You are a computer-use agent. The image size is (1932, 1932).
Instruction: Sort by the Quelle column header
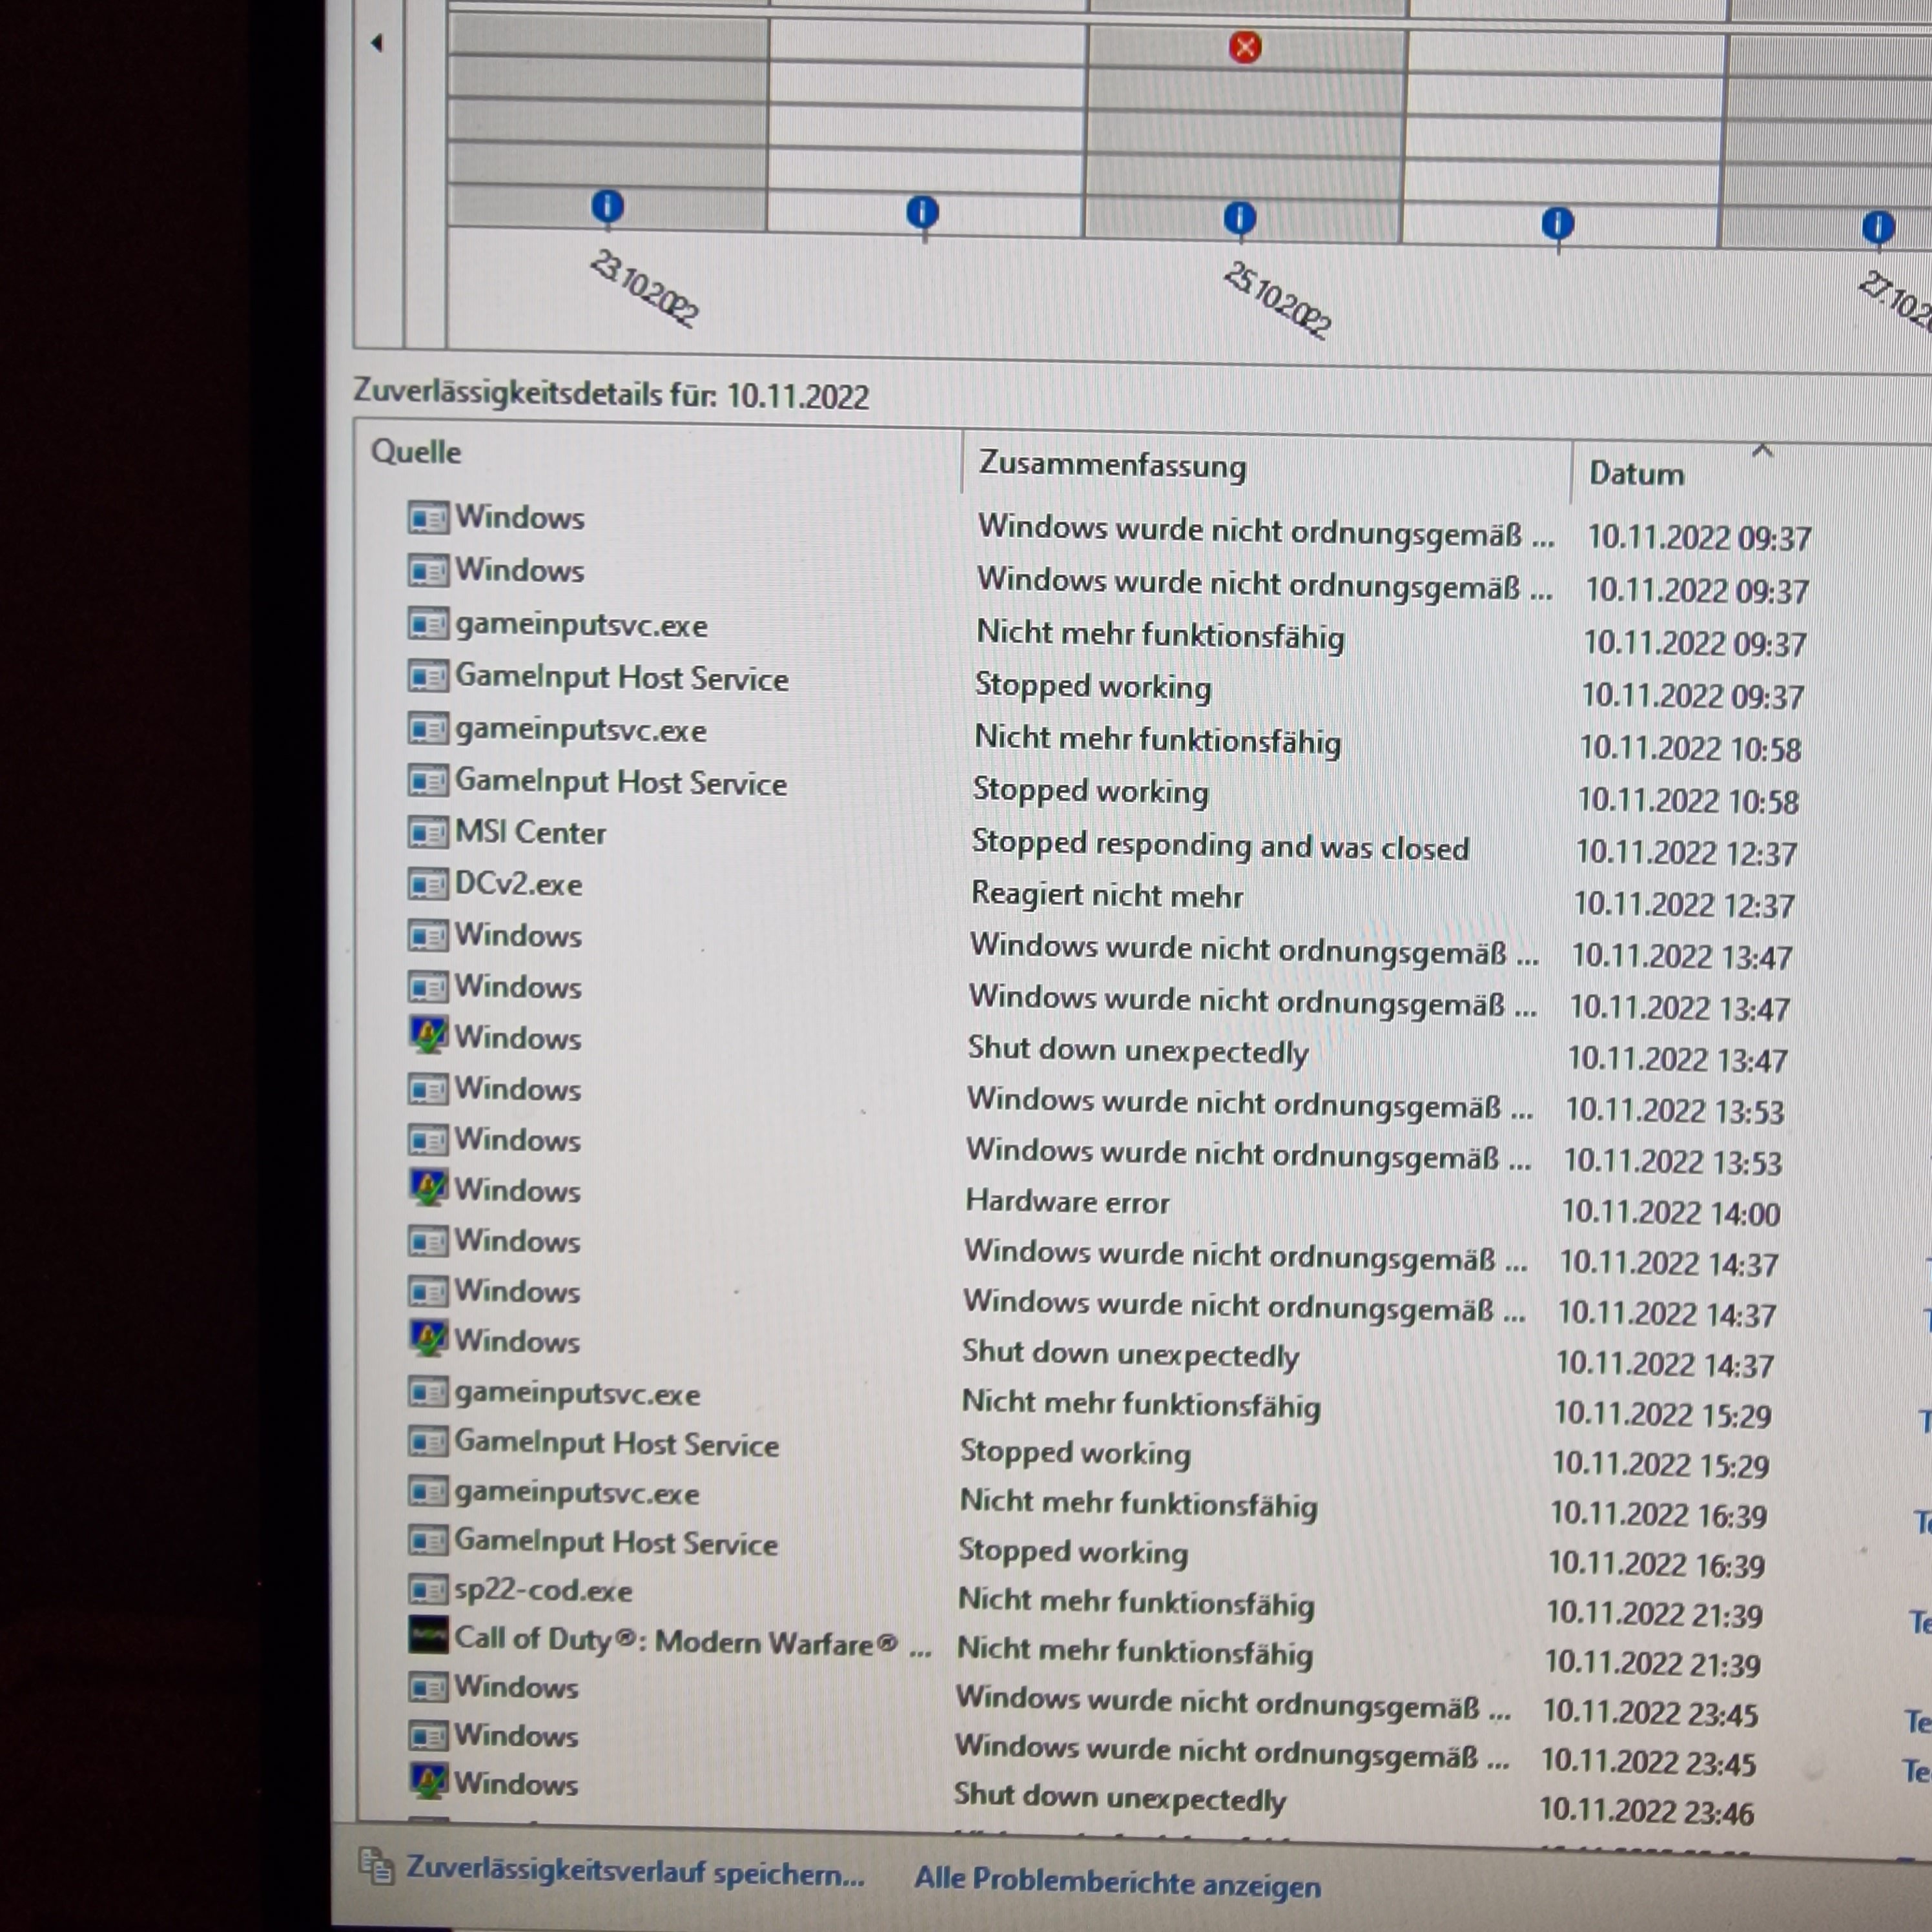pyautogui.click(x=416, y=452)
